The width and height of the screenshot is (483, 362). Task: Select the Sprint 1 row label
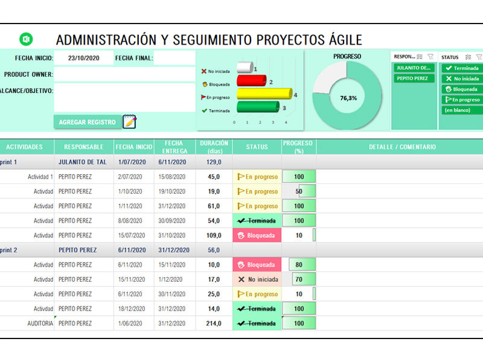click(x=8, y=162)
